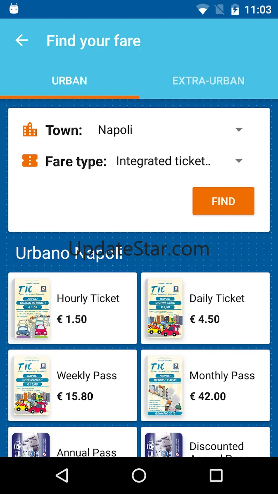Tap the battery status bar icon
The image size is (278, 494).
coord(235,10)
